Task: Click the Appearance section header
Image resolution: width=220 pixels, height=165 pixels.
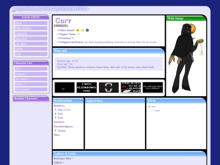Action: click(115, 101)
